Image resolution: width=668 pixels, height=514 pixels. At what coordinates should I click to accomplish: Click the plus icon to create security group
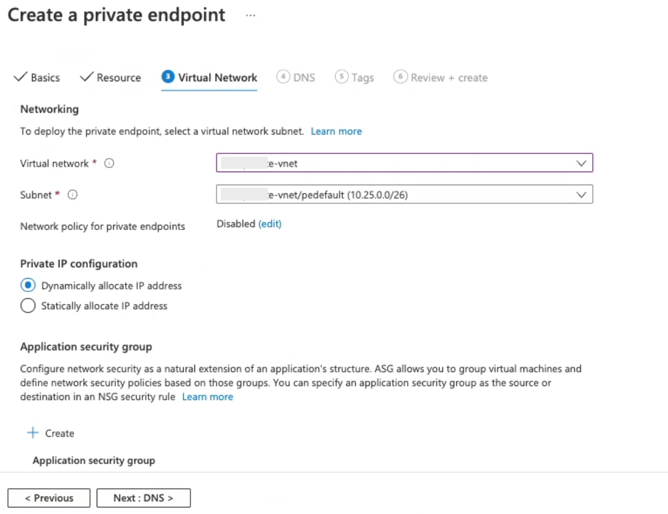click(33, 433)
